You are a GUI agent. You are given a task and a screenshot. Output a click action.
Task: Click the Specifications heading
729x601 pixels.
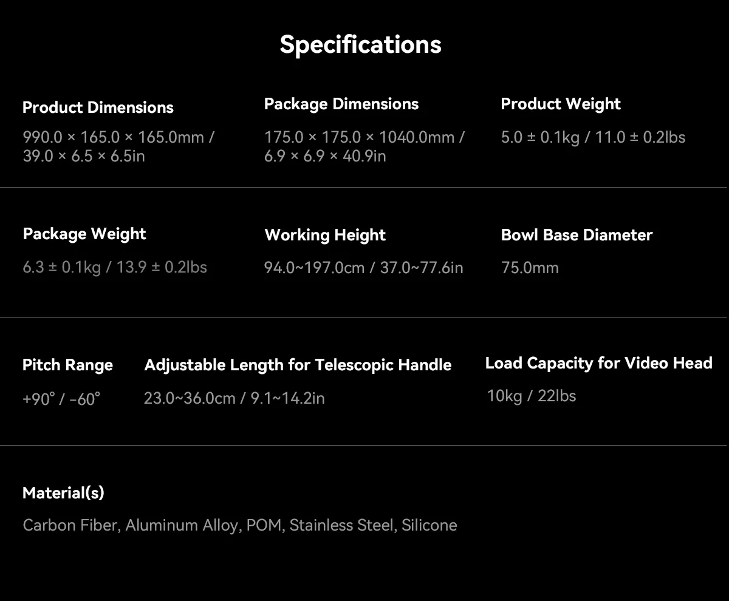[x=360, y=44]
